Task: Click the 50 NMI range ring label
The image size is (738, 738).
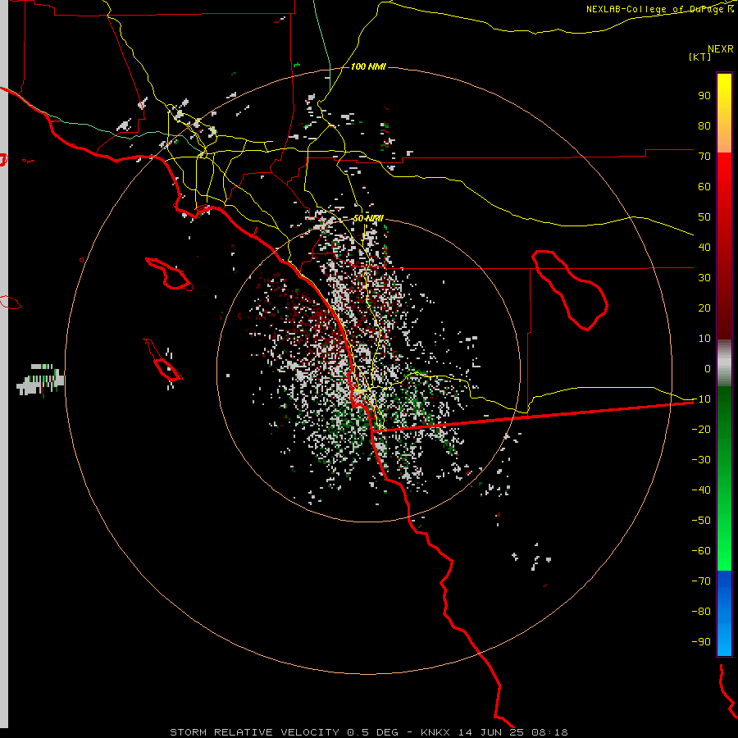Action: pos(368,218)
